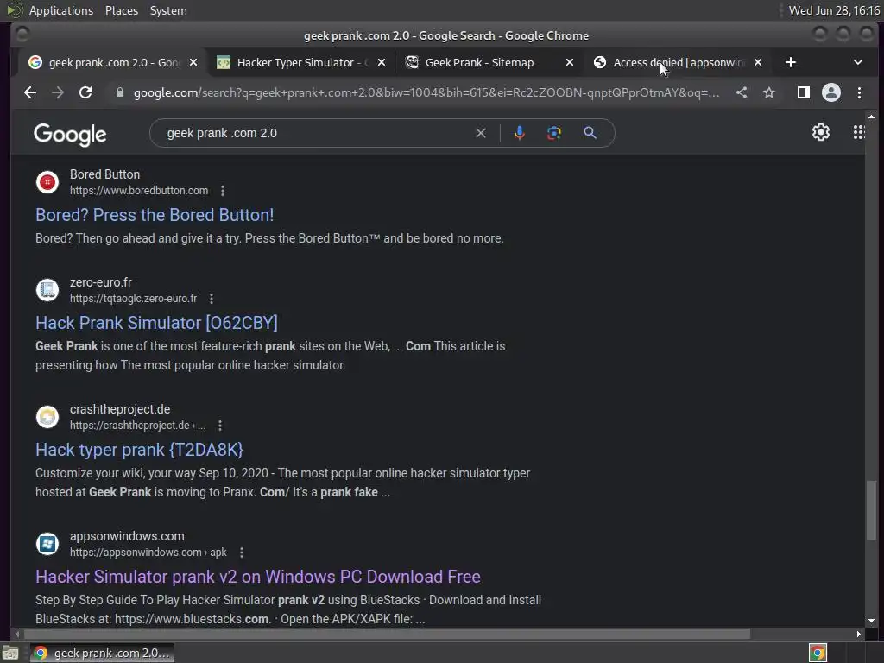
Task: Search by image with Google Lens
Action: [554, 133]
